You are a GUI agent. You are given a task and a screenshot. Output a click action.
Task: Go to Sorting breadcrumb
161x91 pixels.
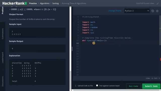(x=55, y=3)
